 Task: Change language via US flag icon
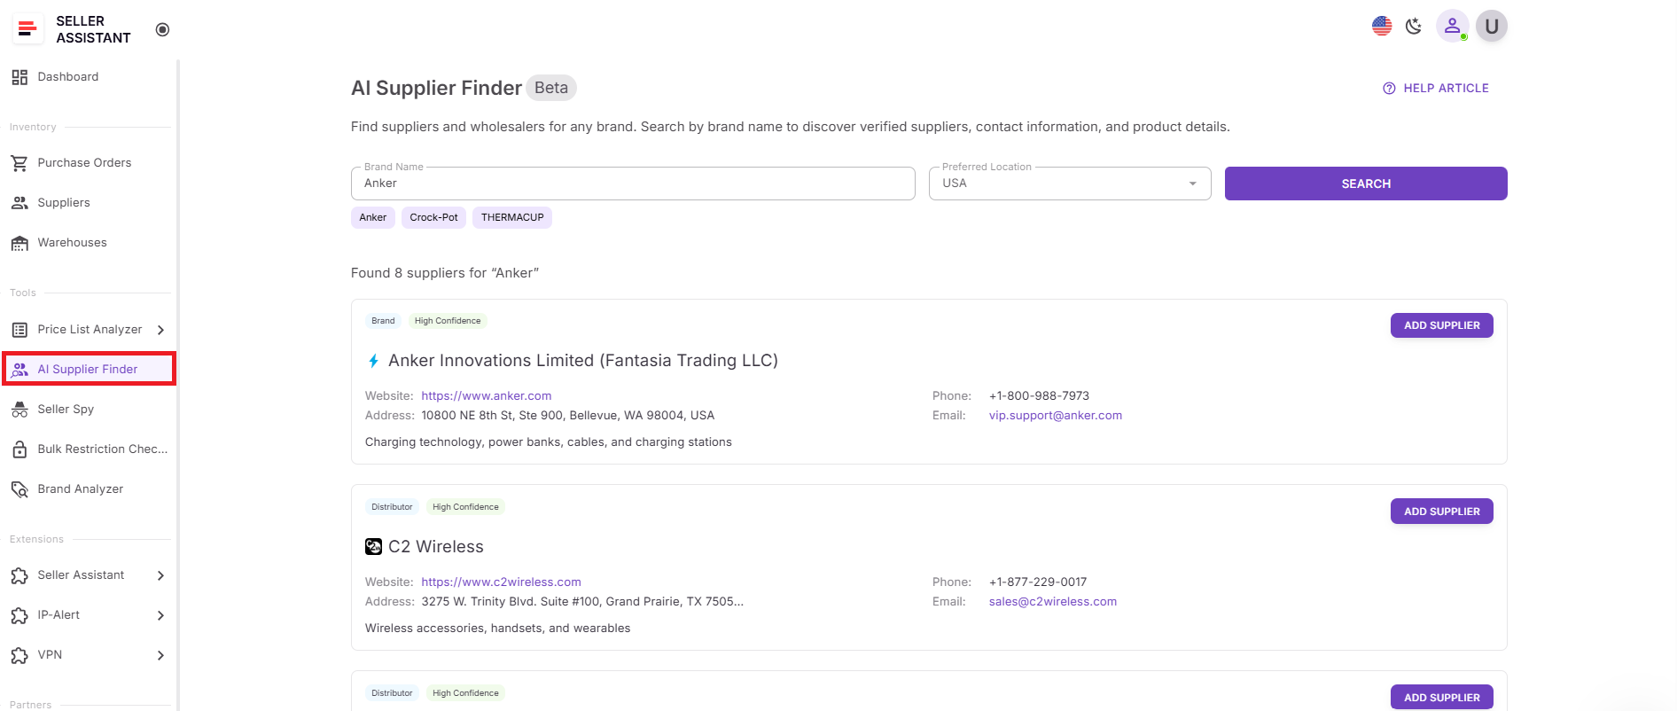(x=1382, y=26)
